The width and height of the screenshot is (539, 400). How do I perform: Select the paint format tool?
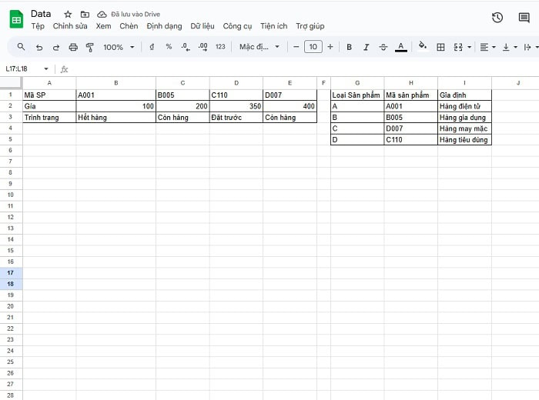(x=90, y=47)
